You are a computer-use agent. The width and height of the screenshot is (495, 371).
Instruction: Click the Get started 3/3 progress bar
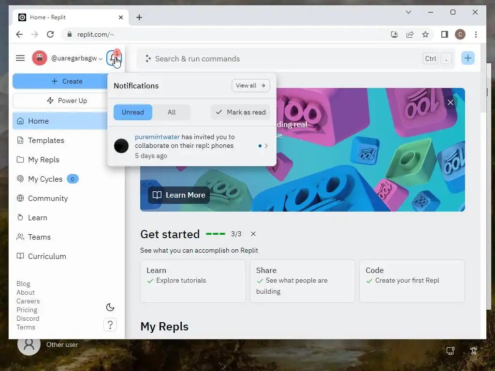click(x=216, y=234)
